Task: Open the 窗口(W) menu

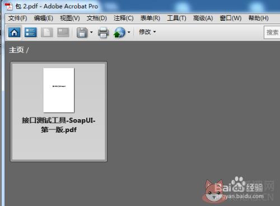Action: coord(231,18)
